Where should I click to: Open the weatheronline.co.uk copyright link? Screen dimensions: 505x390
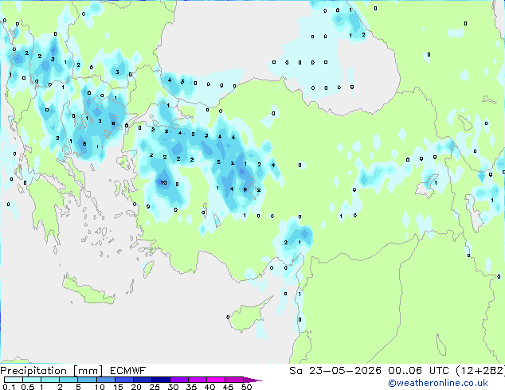pyautogui.click(x=438, y=383)
